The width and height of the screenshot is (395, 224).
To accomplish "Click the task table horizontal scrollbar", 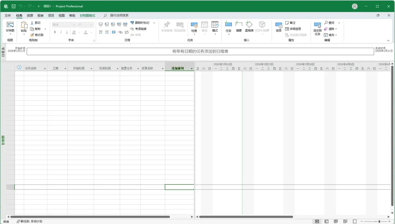I will tap(90, 217).
